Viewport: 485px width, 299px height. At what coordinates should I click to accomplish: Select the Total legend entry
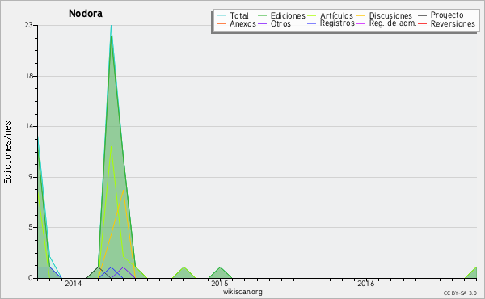click(x=239, y=15)
